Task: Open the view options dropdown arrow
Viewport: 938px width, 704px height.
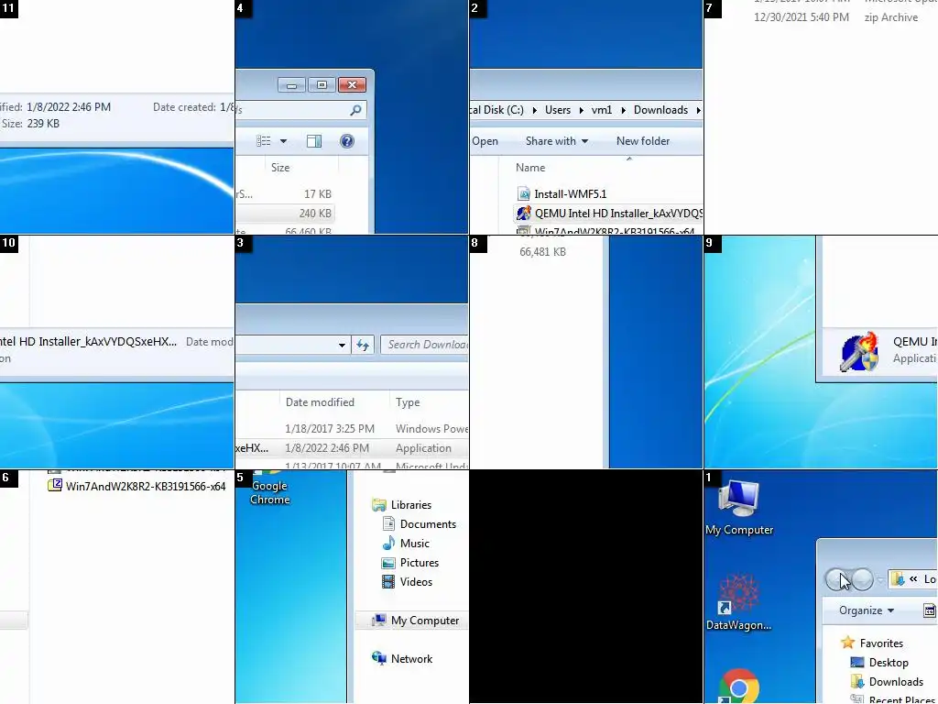Action: [x=284, y=141]
